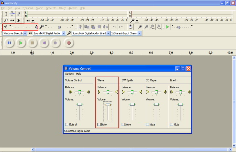Open the Windows DirectSound host dropdown
Viewport: 236px width, 152px height.
click(x=25, y=33)
